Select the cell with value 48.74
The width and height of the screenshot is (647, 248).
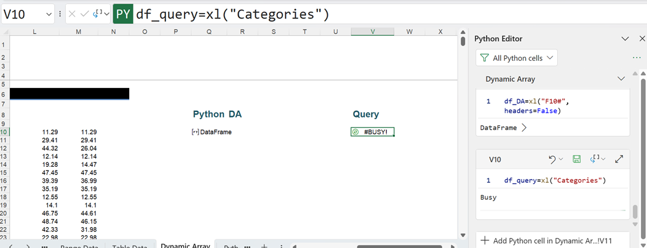pos(34,221)
